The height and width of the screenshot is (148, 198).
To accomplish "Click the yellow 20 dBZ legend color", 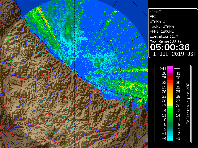I will (x=170, y=101).
